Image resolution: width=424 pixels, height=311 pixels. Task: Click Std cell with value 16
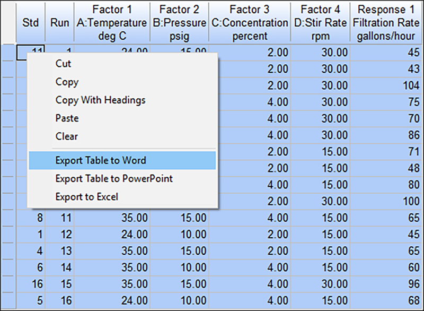(31, 284)
